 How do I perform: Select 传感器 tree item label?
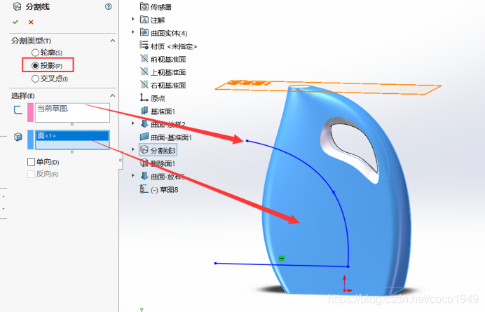[160, 7]
